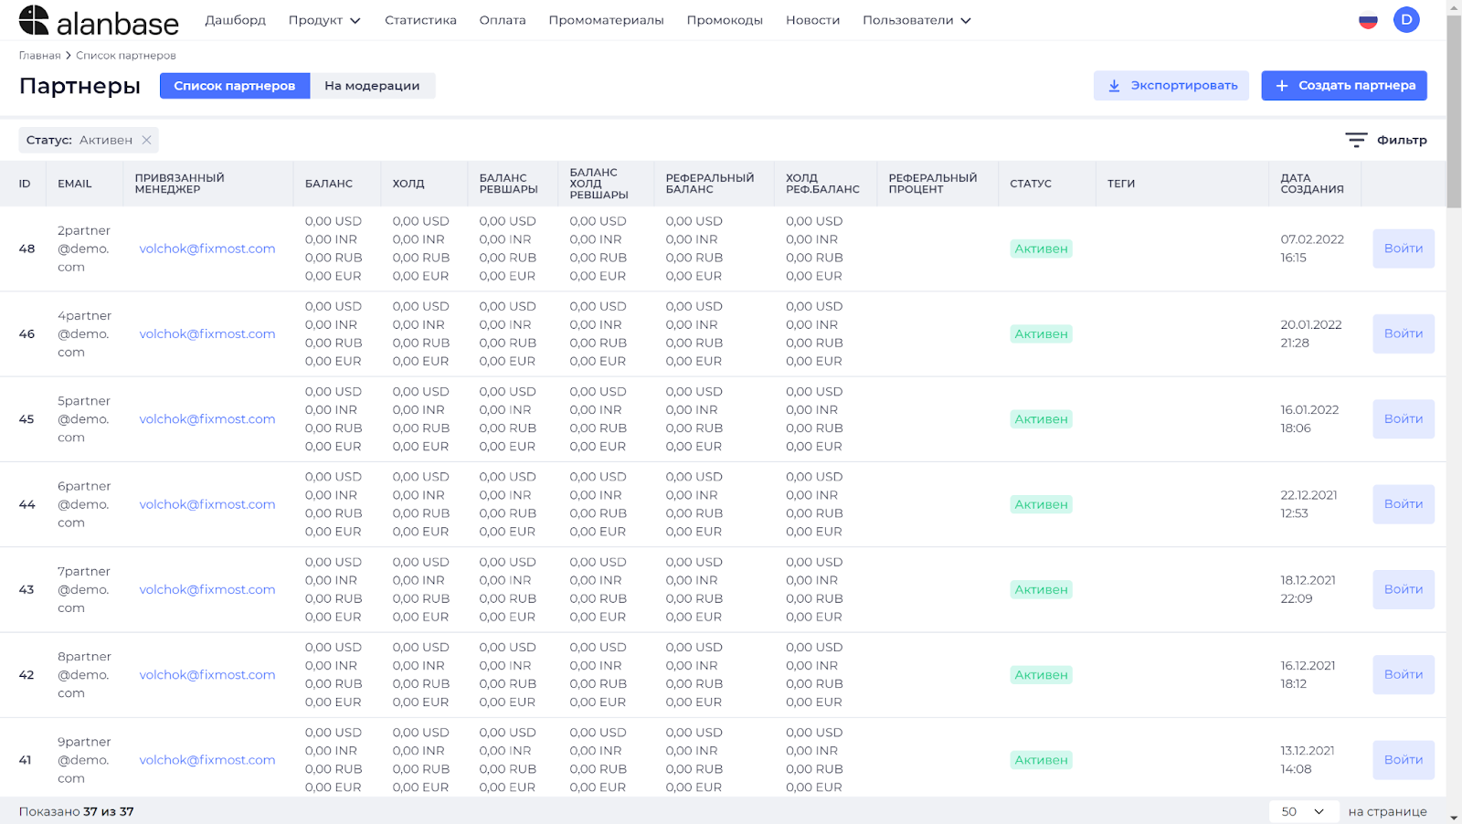Click the alanbase logo icon
1462x824 pixels.
(34, 20)
